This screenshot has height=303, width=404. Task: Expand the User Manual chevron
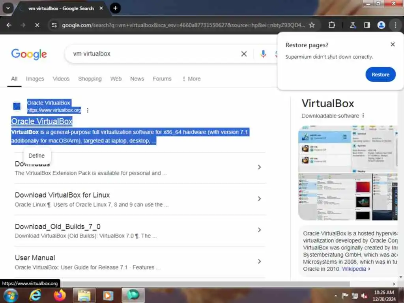(259, 262)
